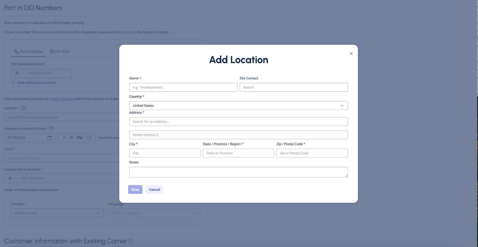The height and width of the screenshot is (247, 478).
Task: Switch to the Port Bulk tab
Action: [x=59, y=51]
